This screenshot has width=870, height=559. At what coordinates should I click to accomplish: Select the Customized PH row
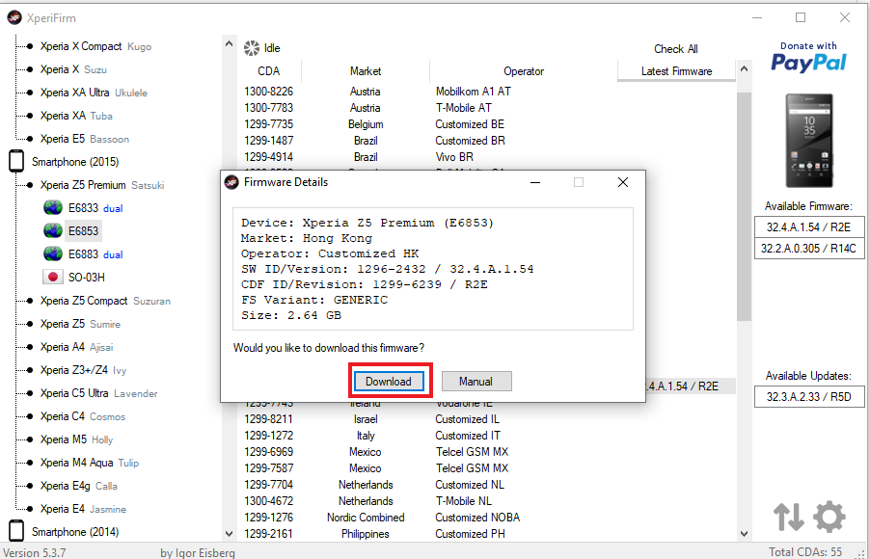(486, 534)
